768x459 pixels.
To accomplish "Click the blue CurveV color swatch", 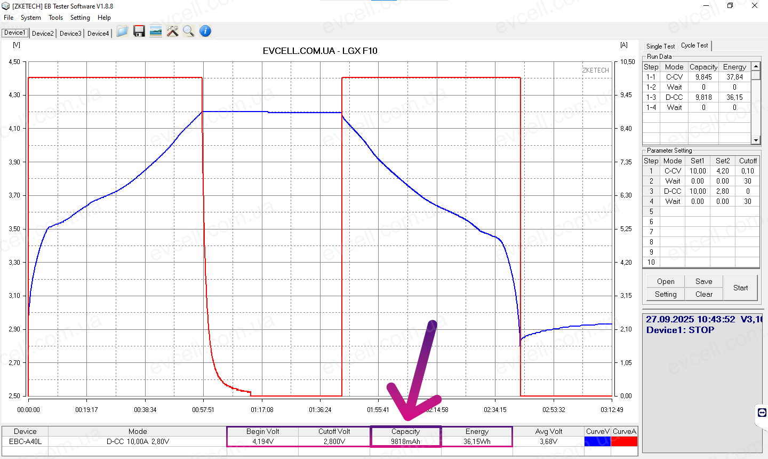I will 597,441.
